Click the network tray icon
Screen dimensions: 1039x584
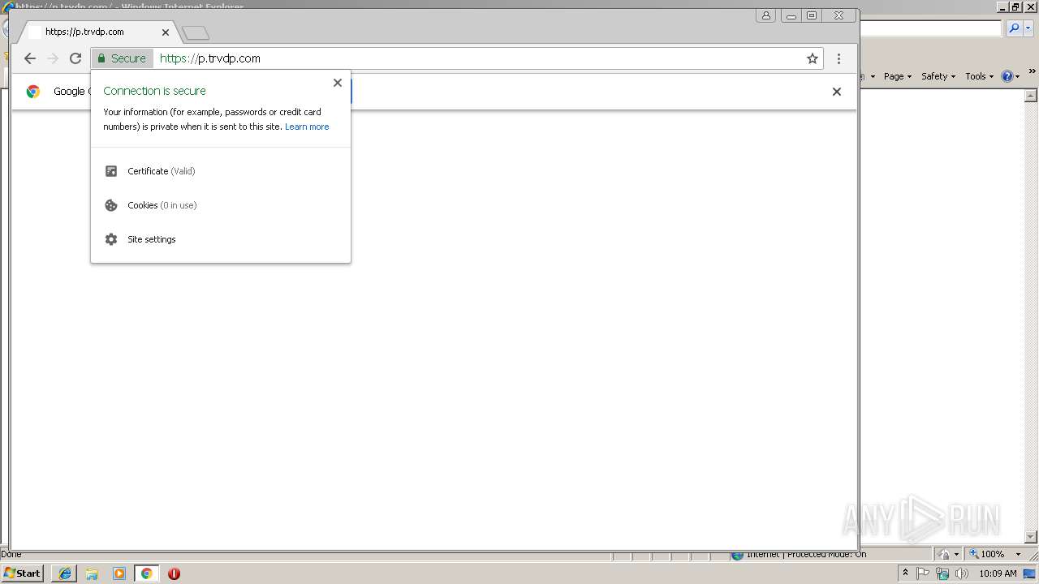942,573
